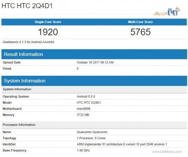
Task: Select the multi-core score value 5765
Action: [140, 32]
